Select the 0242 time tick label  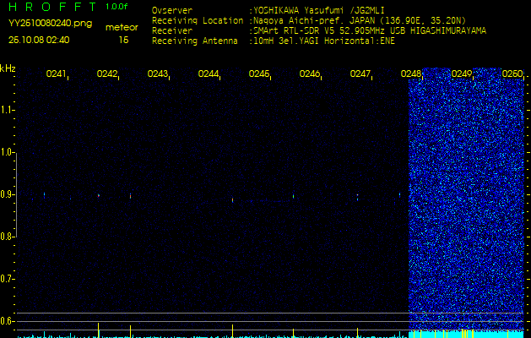point(106,74)
